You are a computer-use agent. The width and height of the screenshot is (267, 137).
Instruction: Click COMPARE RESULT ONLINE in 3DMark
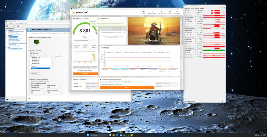(85, 71)
